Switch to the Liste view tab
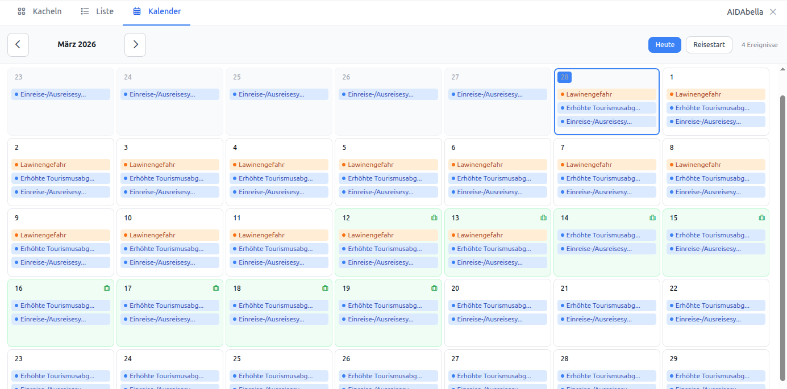 [97, 11]
